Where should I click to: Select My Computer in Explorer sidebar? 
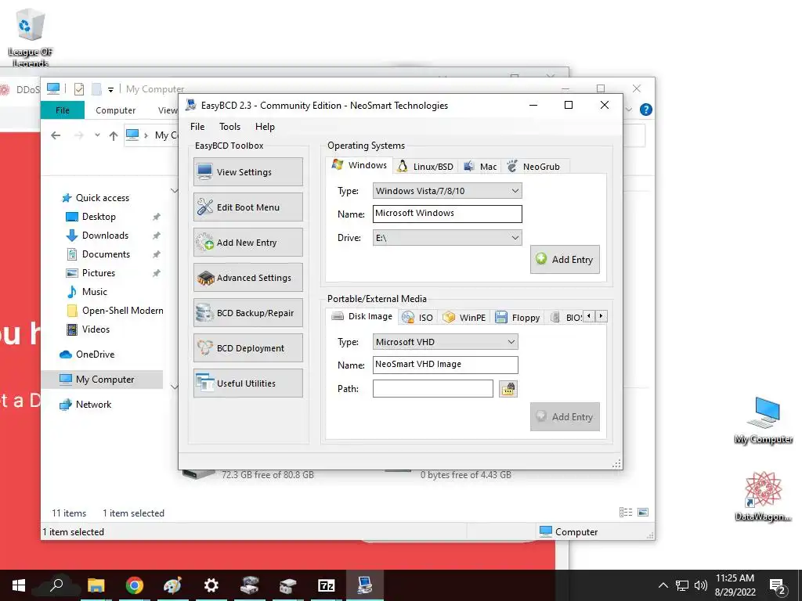(105, 380)
